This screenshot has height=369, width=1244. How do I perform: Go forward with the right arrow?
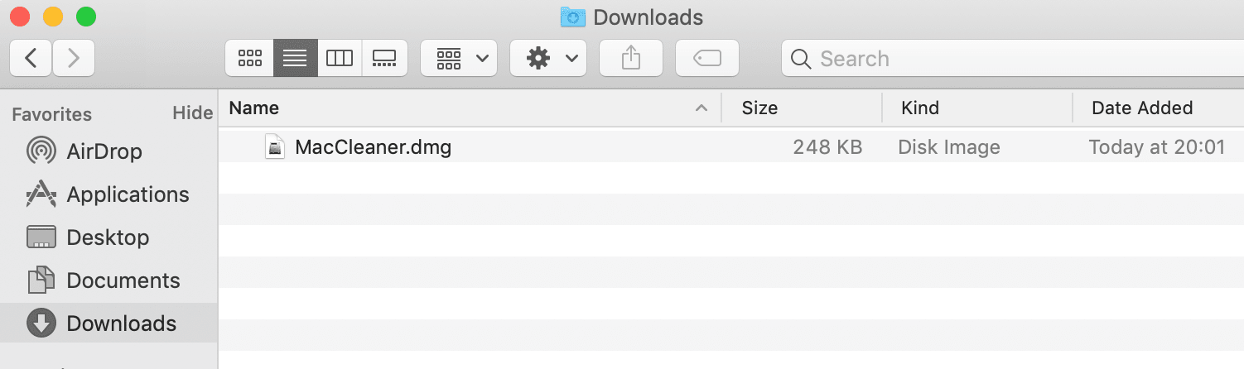click(x=74, y=58)
